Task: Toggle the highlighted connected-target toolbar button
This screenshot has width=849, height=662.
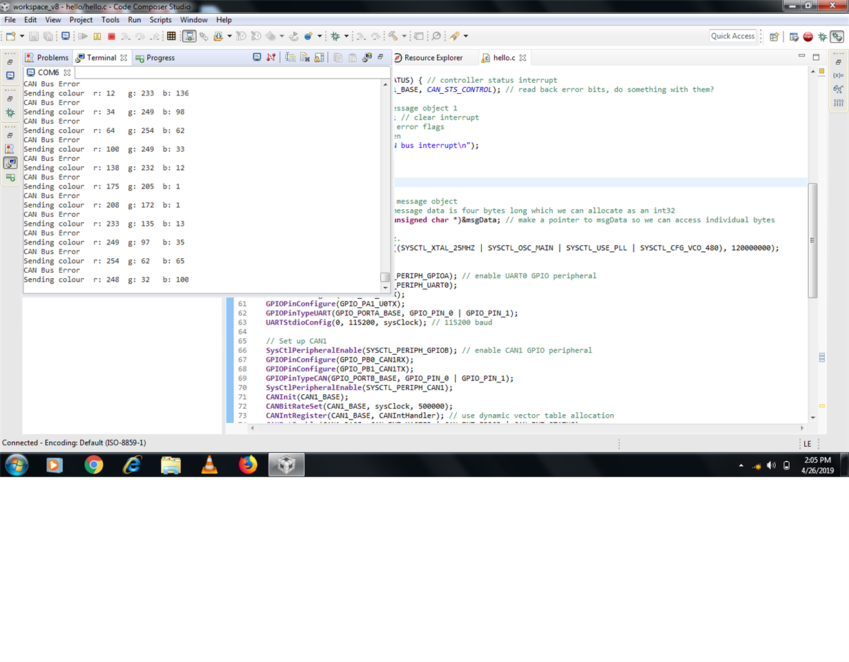Action: pos(189,36)
